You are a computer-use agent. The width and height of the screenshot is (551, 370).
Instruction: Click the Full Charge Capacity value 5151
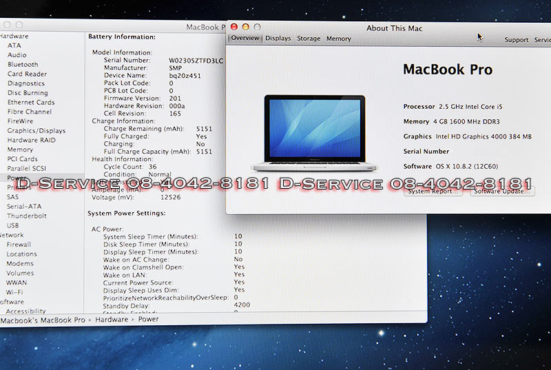tap(204, 152)
